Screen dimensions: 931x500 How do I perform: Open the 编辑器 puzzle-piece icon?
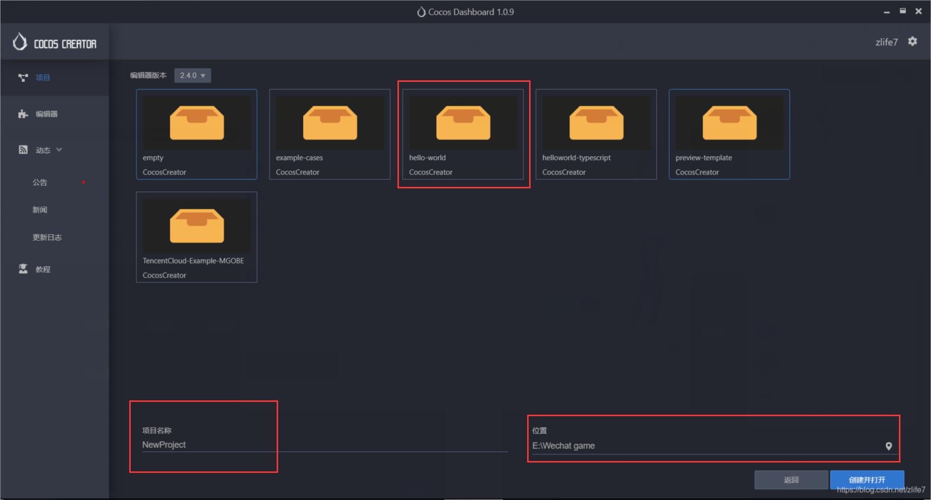23,114
